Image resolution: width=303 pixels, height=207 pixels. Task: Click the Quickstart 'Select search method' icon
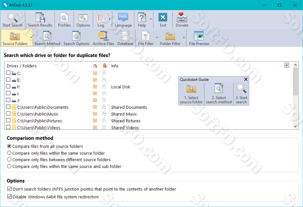tap(219, 88)
